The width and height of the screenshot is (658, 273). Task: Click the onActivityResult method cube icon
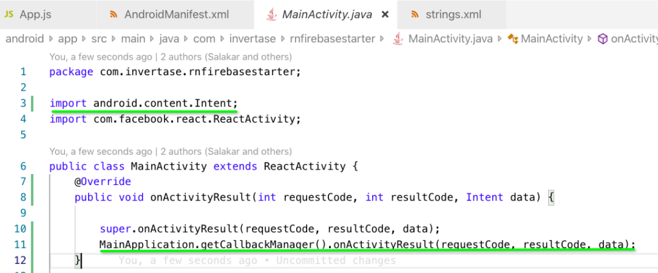[x=603, y=39]
